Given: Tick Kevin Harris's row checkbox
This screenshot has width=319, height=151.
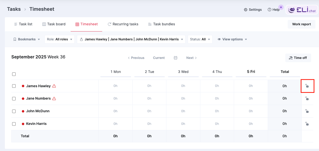Looking at the screenshot, I should coord(14,124).
